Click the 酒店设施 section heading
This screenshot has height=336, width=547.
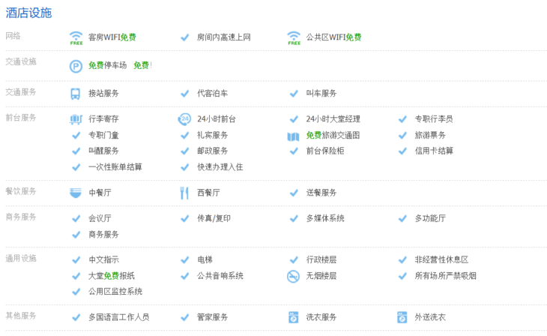tap(29, 12)
